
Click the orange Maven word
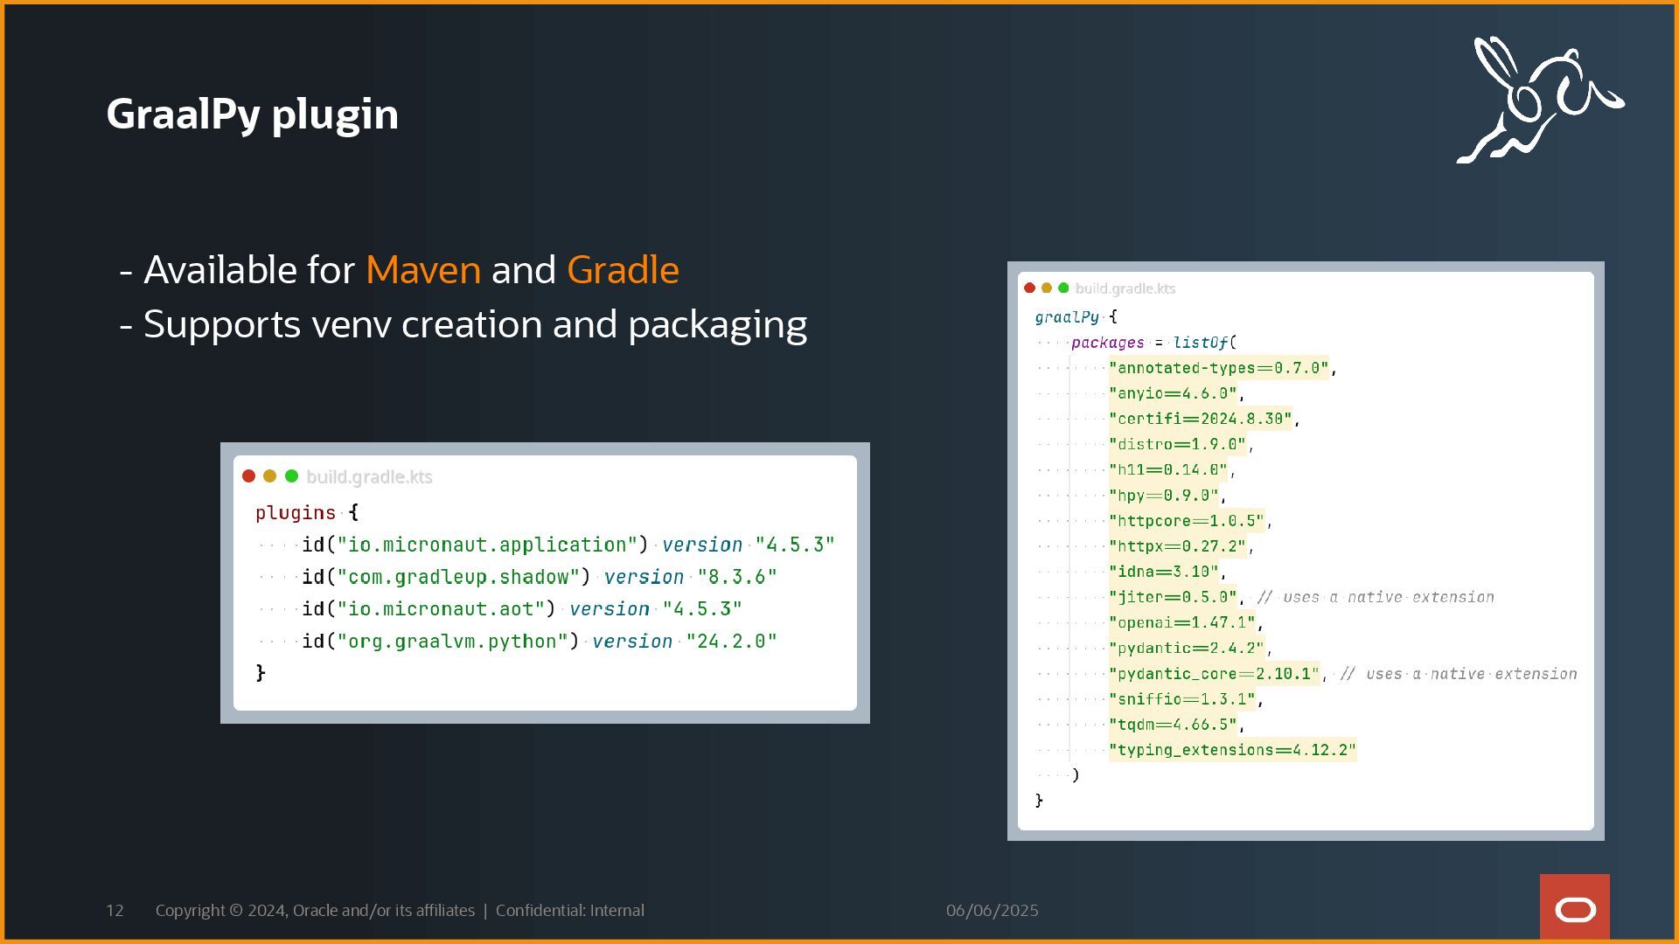tap(423, 270)
